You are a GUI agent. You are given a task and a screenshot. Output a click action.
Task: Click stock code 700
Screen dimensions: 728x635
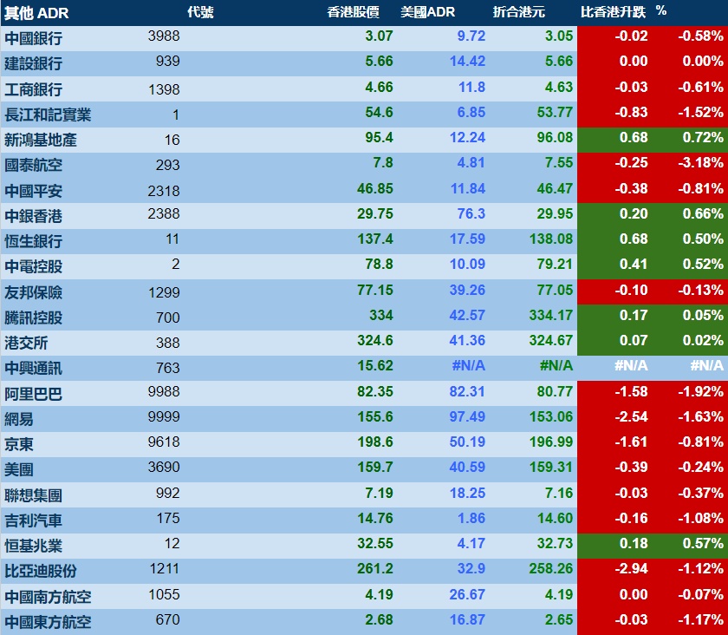tap(167, 317)
